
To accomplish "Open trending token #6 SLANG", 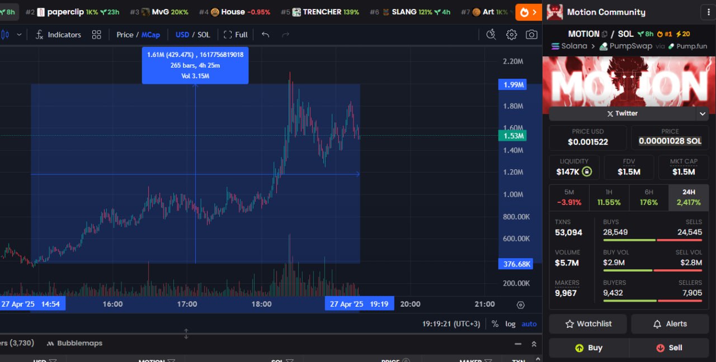I will tap(410, 12).
